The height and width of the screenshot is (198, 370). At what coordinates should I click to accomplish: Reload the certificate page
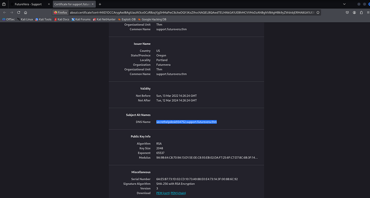point(18,12)
